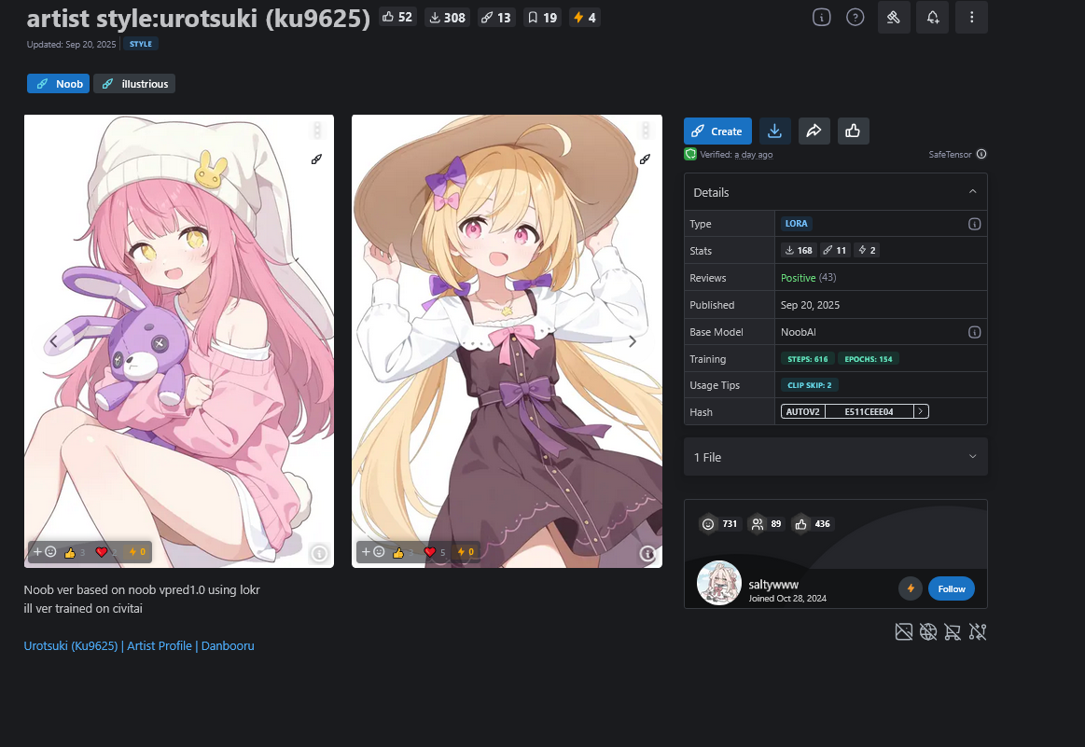The image size is (1085, 747).
Task: Select the illustrious version tab
Action: tap(134, 84)
